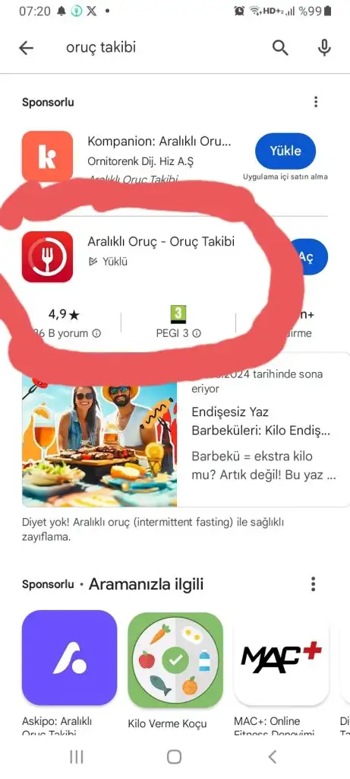Open Kilo Verme Koçu app icon
This screenshot has height=779, width=350.
click(175, 659)
